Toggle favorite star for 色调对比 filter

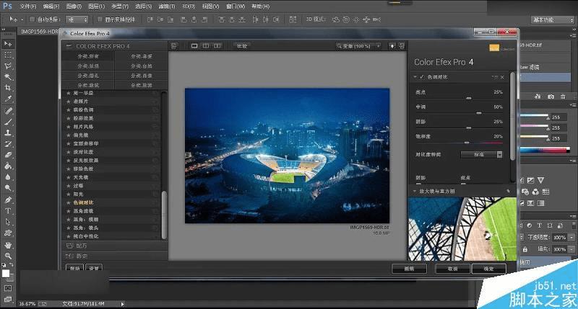point(69,203)
